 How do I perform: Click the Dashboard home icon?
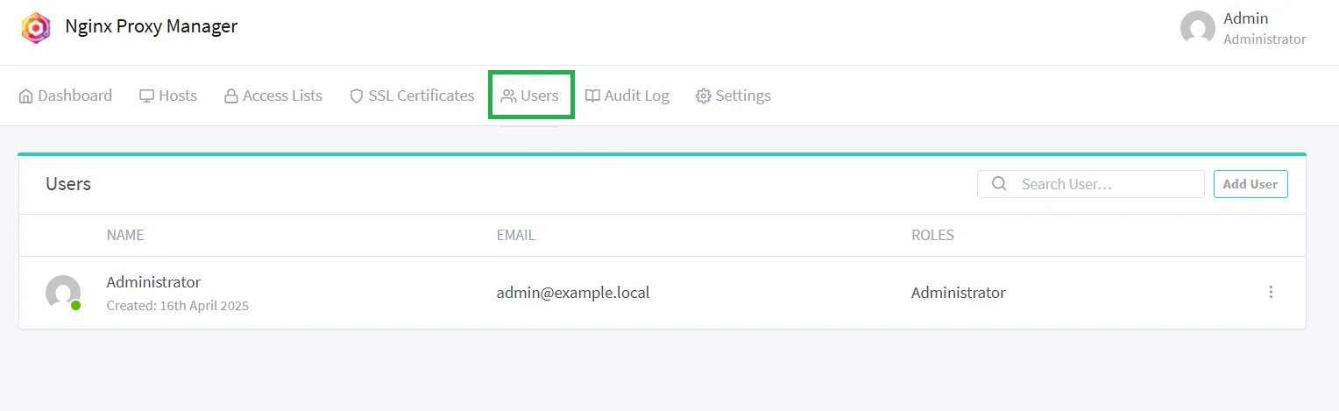tap(26, 96)
